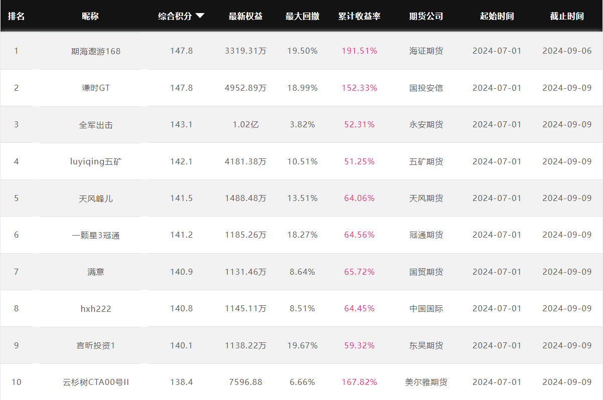Image resolution: width=603 pixels, height=400 pixels.
Task: Click max drawdown 18.99%
Action: point(303,88)
